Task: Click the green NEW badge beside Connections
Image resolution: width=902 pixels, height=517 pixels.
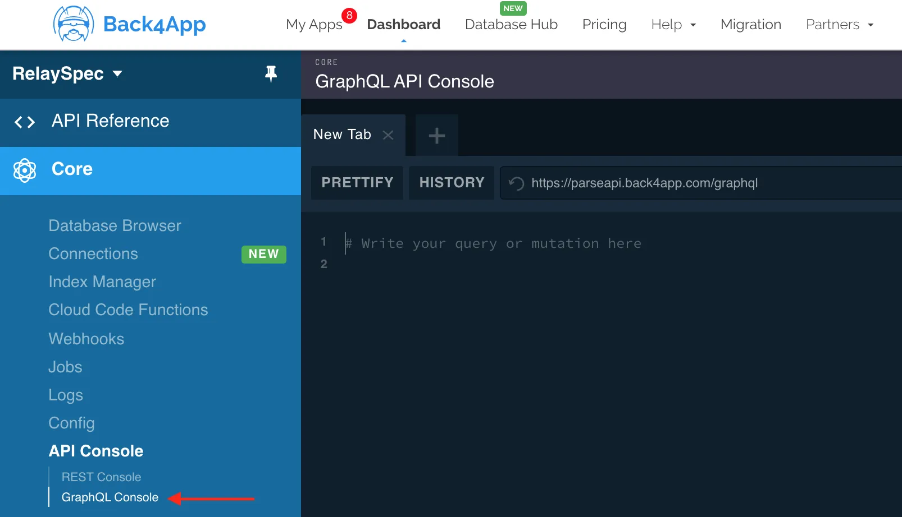Action: tap(264, 254)
